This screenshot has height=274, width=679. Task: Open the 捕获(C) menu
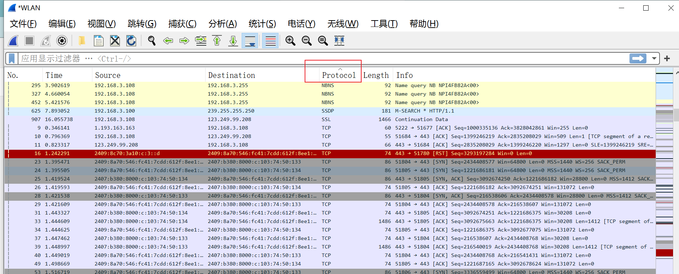(x=182, y=24)
